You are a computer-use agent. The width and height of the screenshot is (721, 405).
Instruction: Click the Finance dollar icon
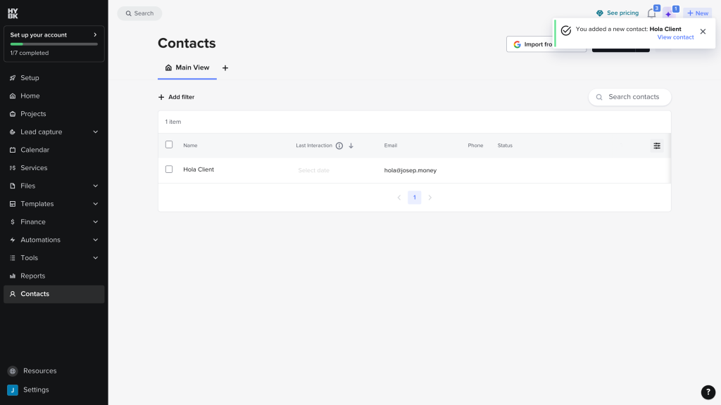tap(13, 221)
